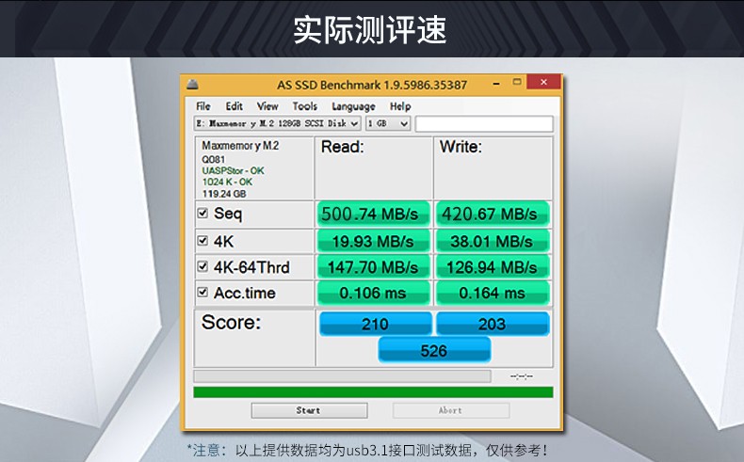
Task: Select 4K-64Thrd read result 147.70 MB/s
Action: [x=374, y=267]
